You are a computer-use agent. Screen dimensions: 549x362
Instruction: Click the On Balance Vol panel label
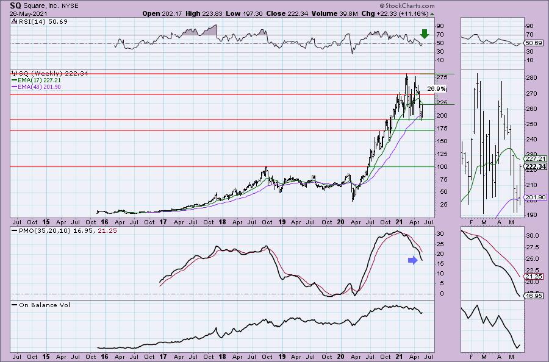41,305
